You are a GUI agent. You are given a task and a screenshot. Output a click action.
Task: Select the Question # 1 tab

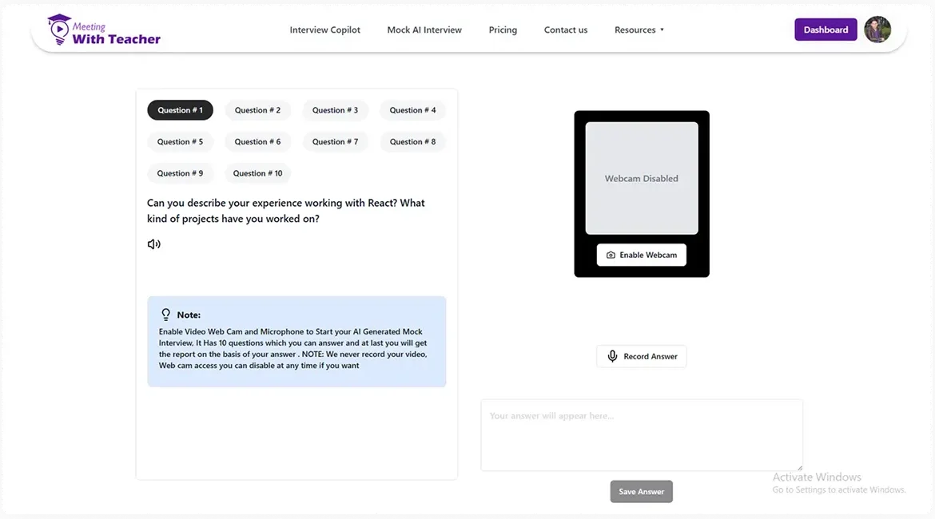click(180, 110)
